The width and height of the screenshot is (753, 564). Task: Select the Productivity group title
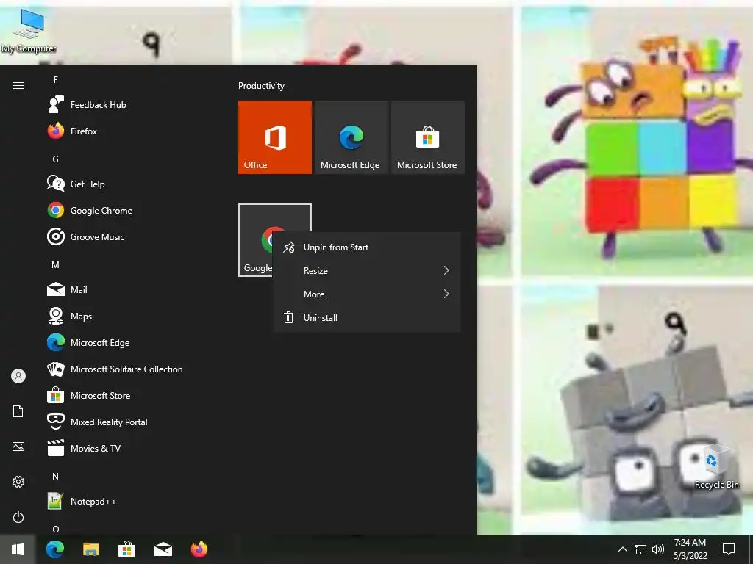261,86
